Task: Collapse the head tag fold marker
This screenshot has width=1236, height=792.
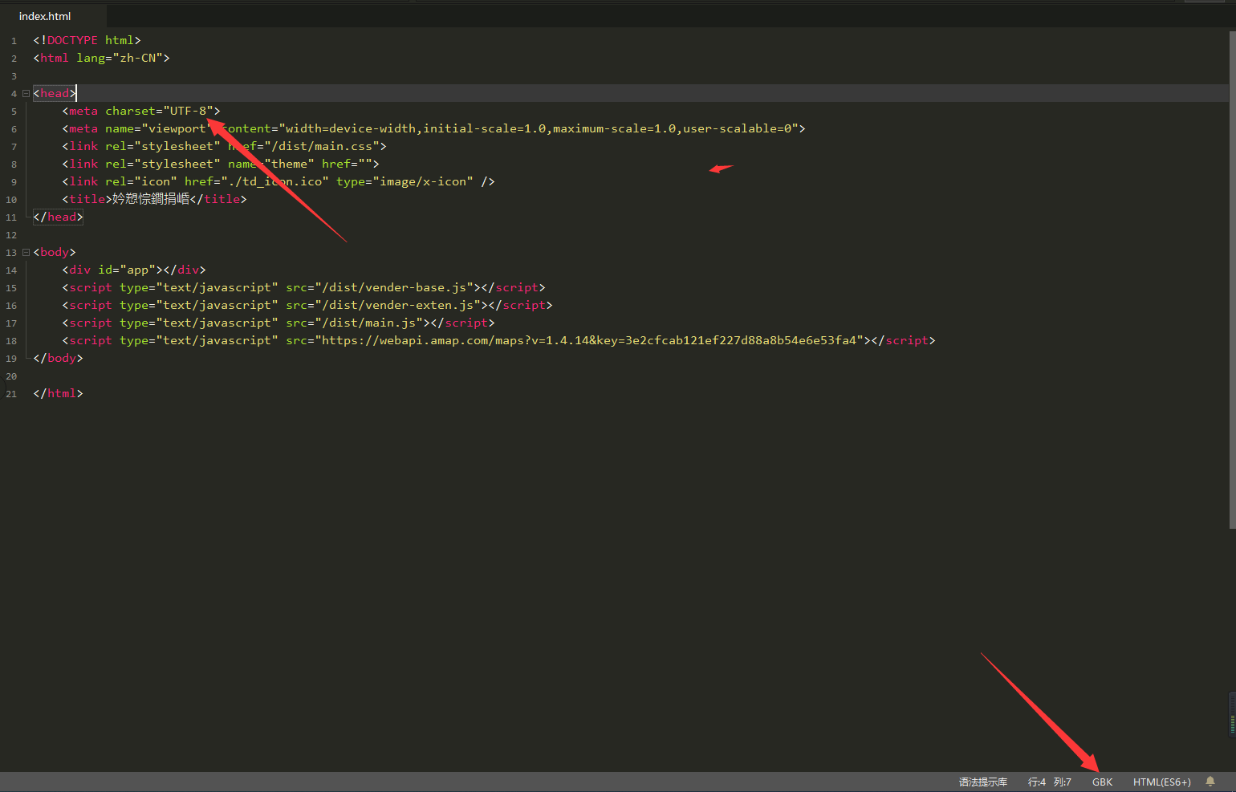Action: click(26, 93)
